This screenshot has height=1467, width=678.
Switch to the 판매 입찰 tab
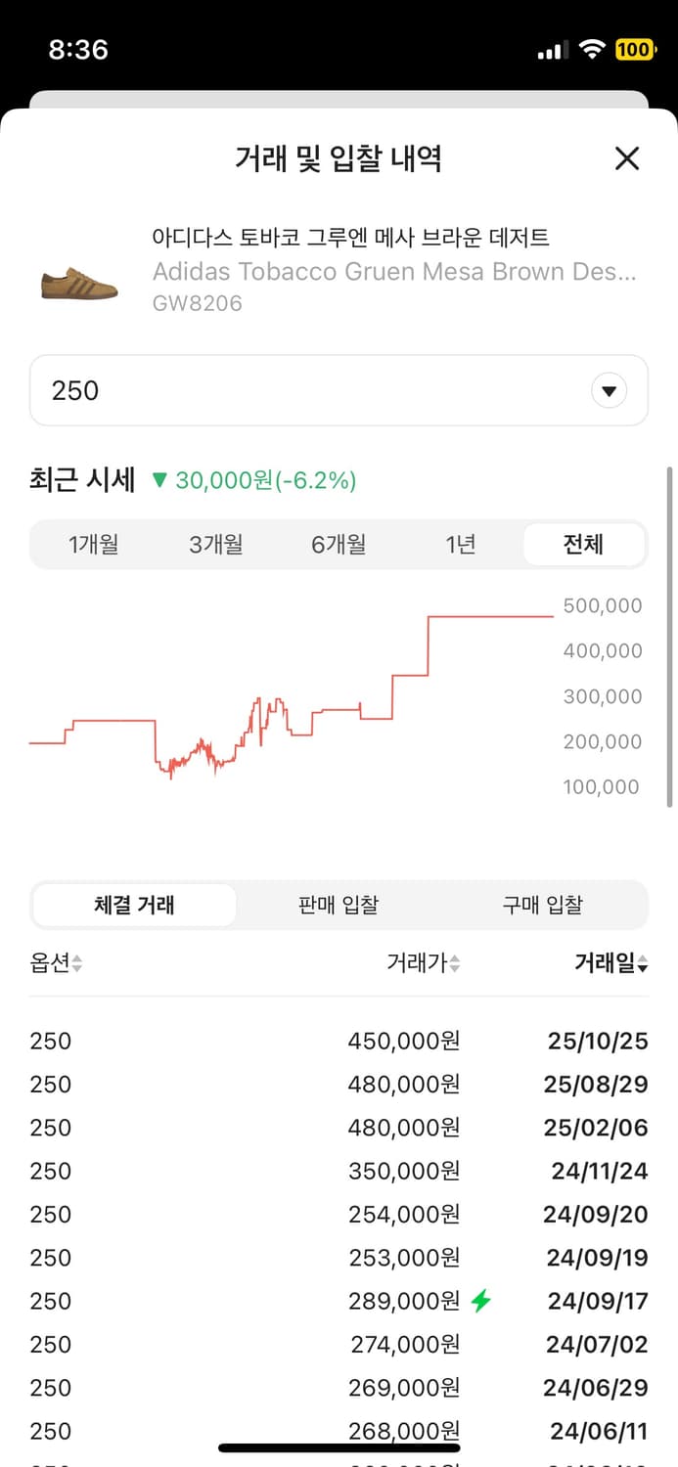click(x=338, y=905)
